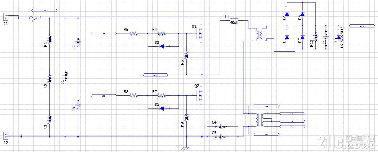This screenshot has height=152, width=378.
Task: Select the R12 resistor near output
Action: click(x=315, y=38)
